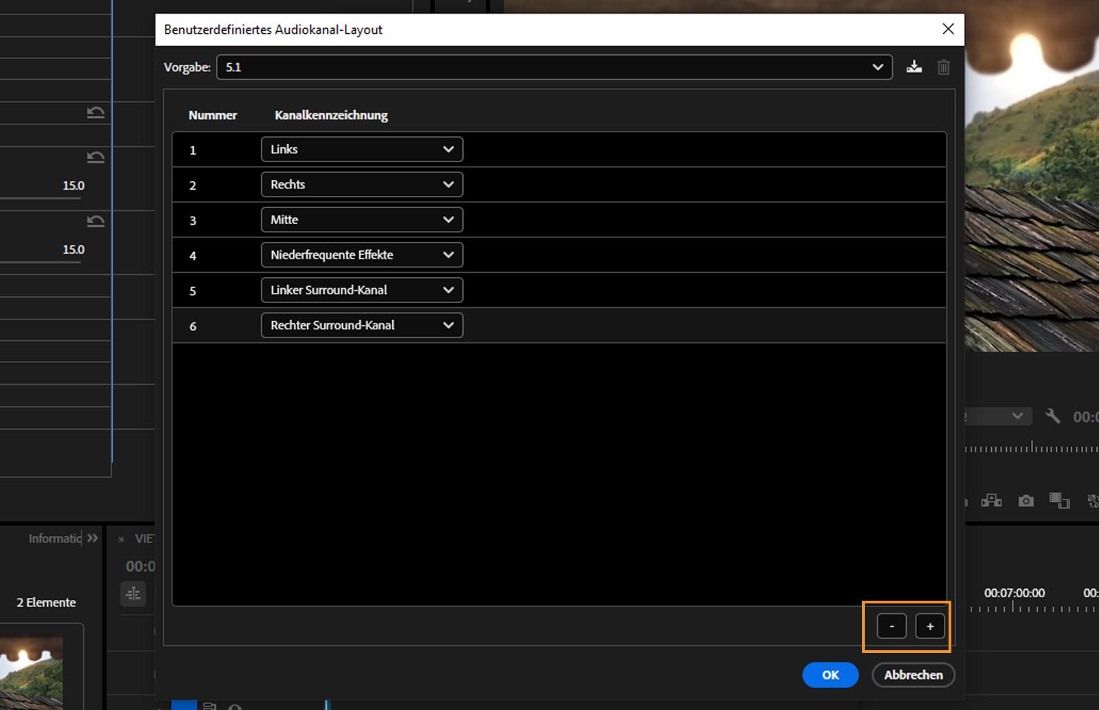This screenshot has width=1099, height=710.
Task: Toggle the nest/insert sequence icon in the timeline
Action: (x=133, y=593)
